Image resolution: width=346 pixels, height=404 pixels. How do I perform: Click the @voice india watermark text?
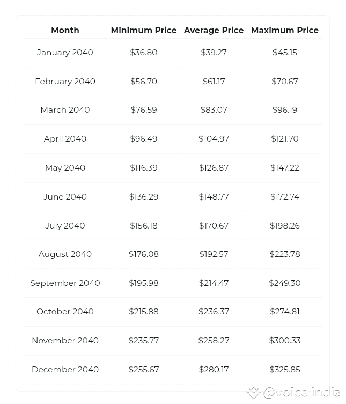(302, 392)
